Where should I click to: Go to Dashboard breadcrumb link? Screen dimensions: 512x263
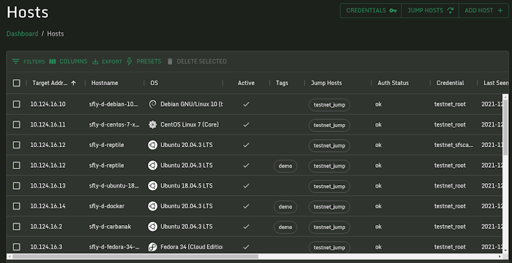(22, 33)
